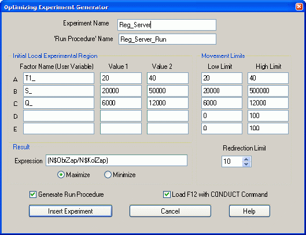Click High Limit field for row C
The width and height of the screenshot is (306, 235).
coord(268,103)
